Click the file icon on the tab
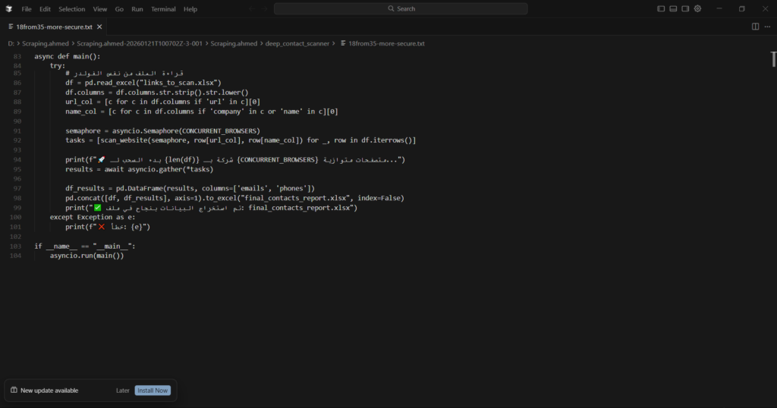Screen dimensions: 777x408 pyautogui.click(x=11, y=27)
